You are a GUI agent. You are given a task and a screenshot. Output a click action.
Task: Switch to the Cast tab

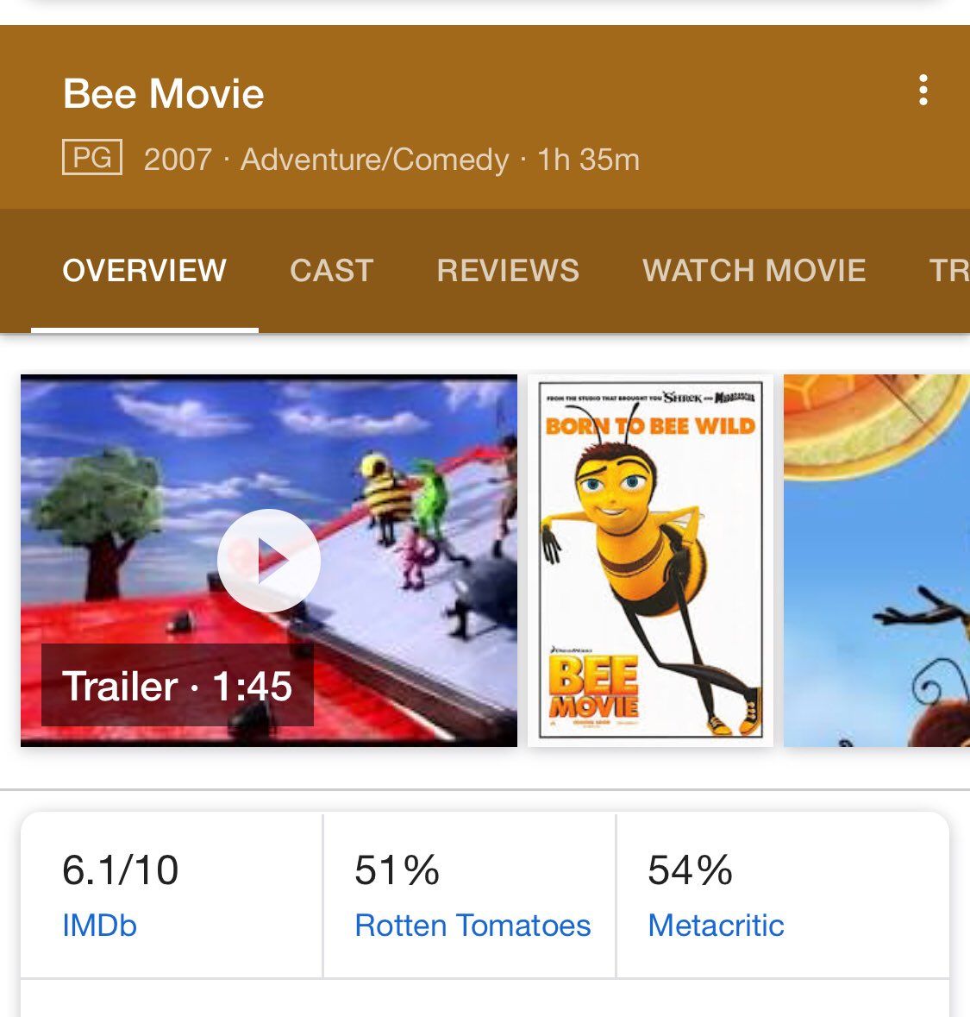click(331, 271)
